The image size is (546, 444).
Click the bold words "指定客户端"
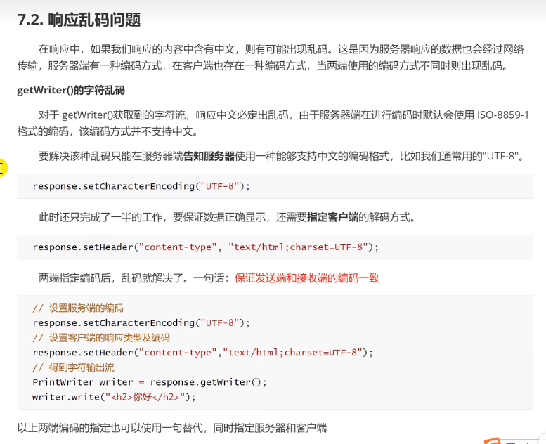click(332, 217)
